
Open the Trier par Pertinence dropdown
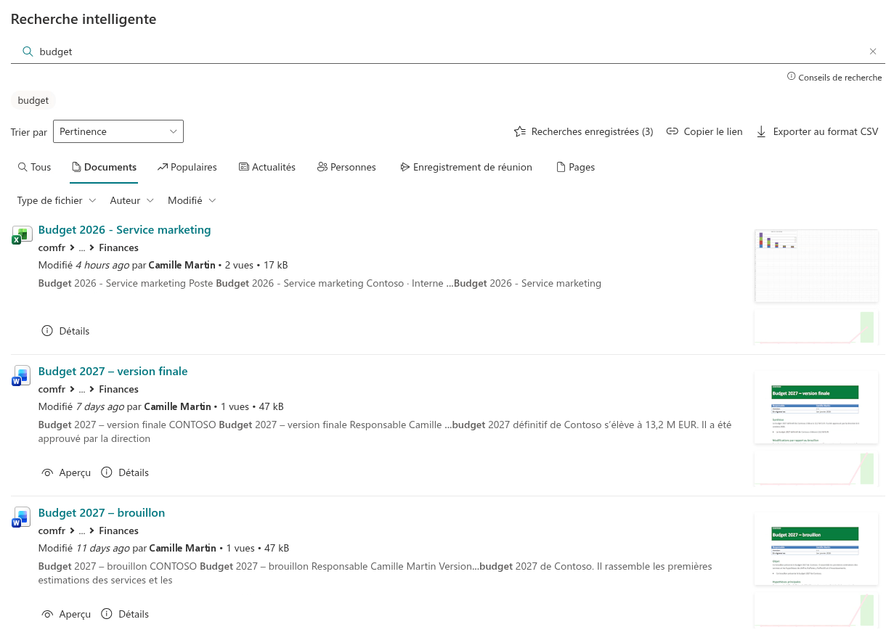coord(118,131)
